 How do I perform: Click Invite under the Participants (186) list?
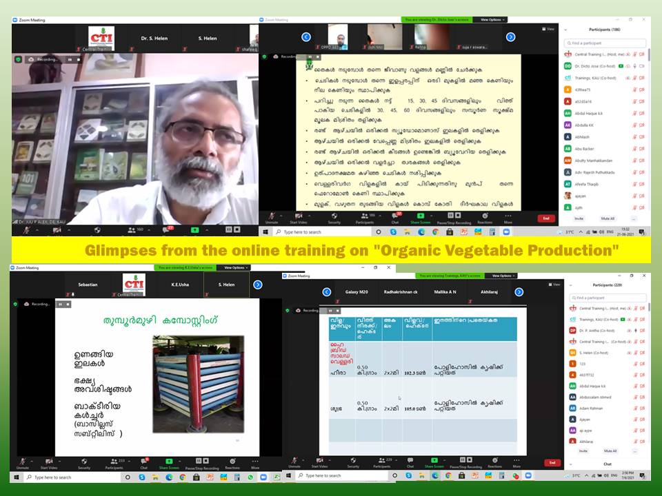pos(579,218)
